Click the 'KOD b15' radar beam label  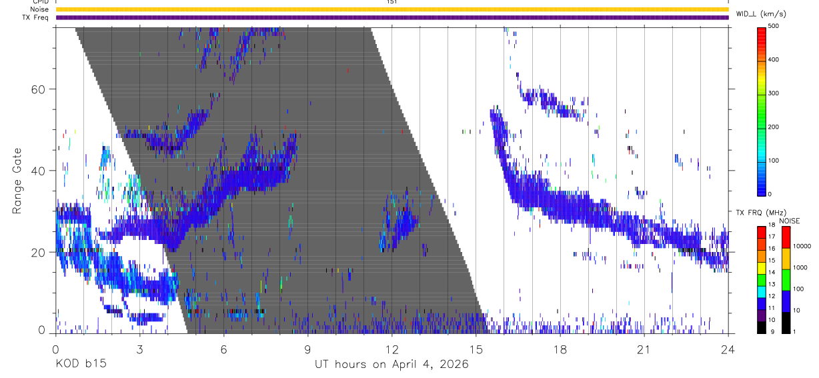click(x=81, y=365)
